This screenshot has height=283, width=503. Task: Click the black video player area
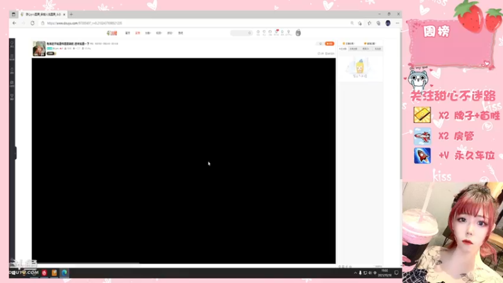pos(184,161)
